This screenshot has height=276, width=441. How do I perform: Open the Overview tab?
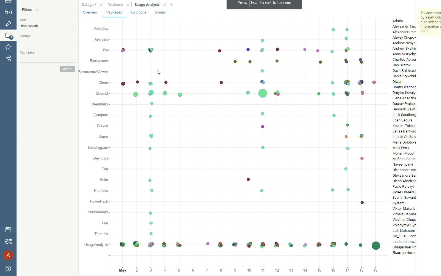90,12
